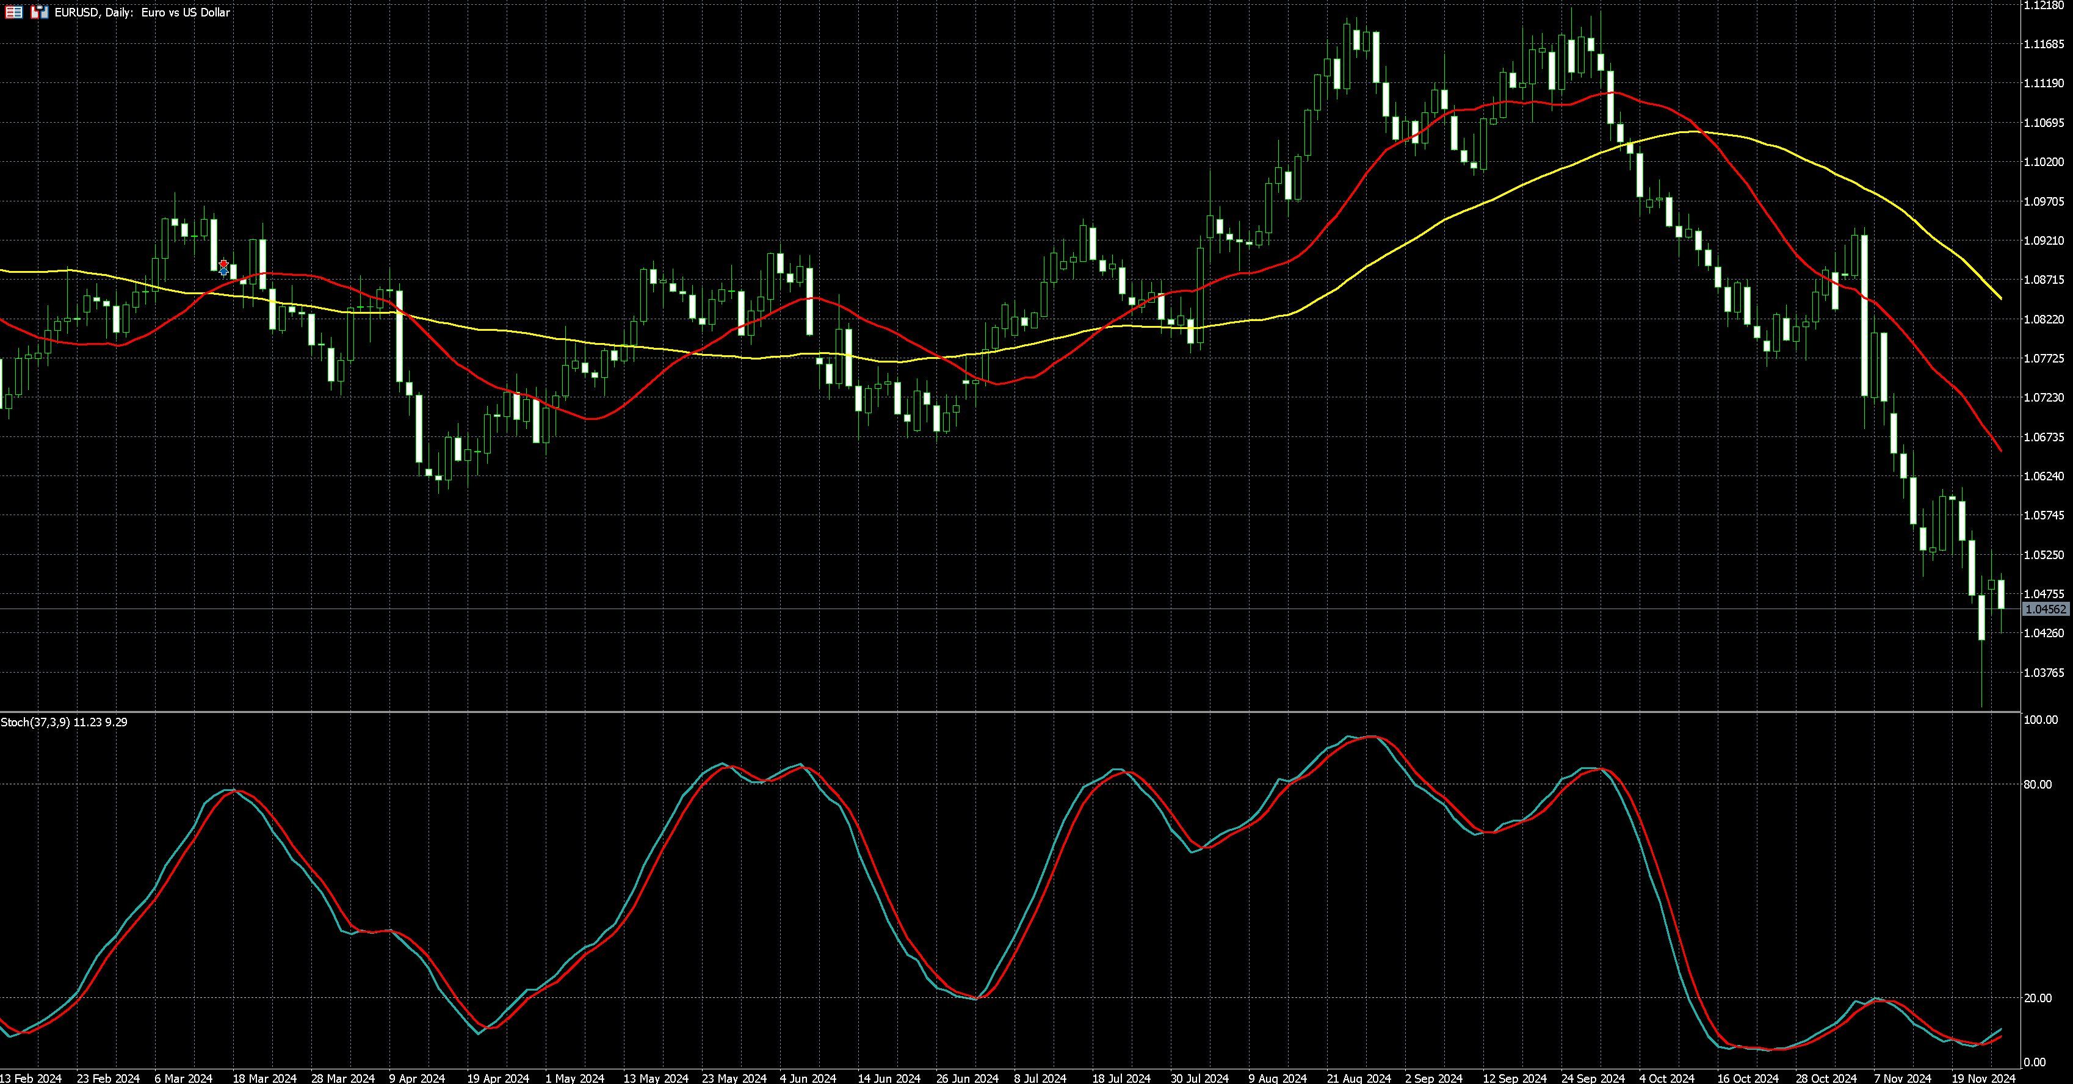The width and height of the screenshot is (2073, 1084).
Task: Click the 9 Apr 2024 date label
Action: click(x=416, y=1077)
